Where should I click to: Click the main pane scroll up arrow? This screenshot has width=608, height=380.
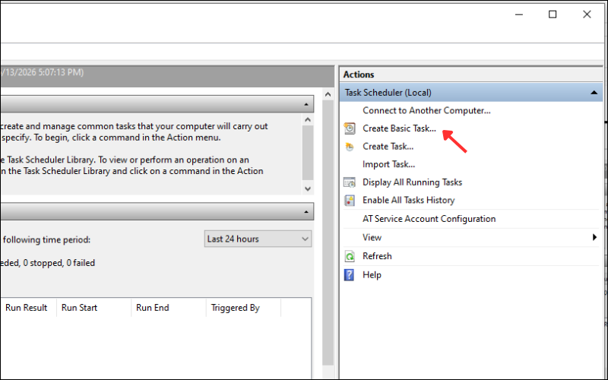click(328, 94)
